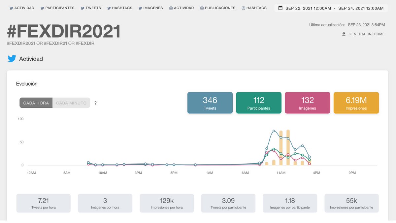Go to Instagram Actividad section
Screen dimensions: 396x223
click(x=181, y=8)
